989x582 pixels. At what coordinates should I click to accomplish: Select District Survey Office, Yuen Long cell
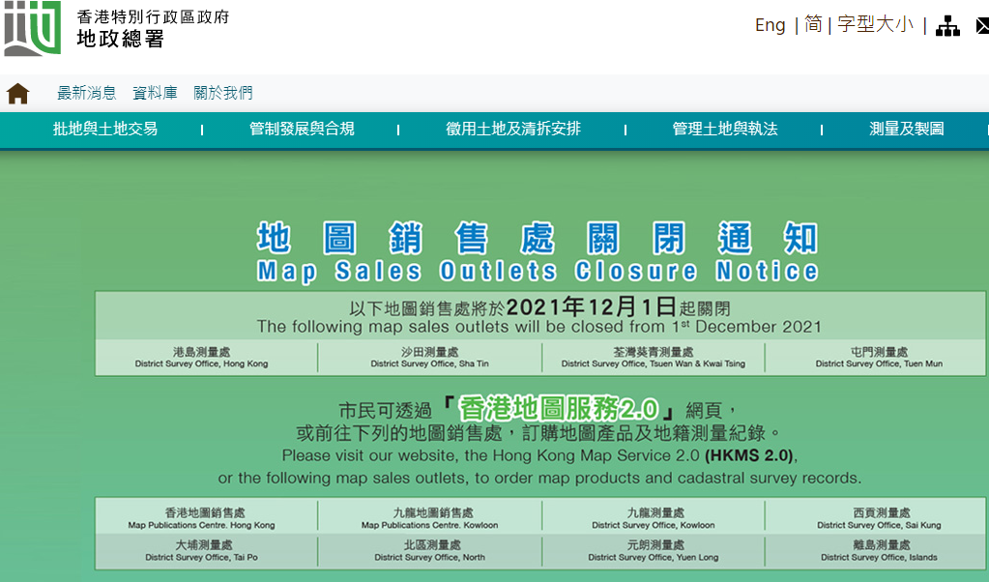click(x=654, y=550)
